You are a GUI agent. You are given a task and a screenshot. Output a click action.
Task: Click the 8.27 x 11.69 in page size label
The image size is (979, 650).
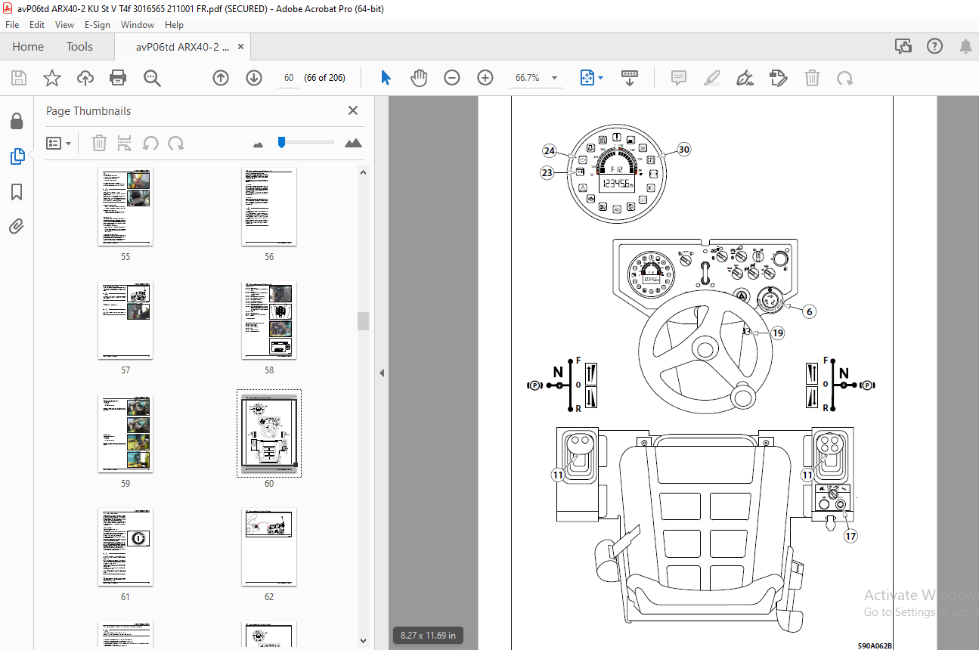429,636
